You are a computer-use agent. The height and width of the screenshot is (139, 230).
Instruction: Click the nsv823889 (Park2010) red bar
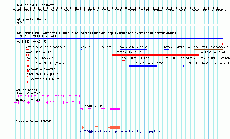click(x=156, y=55)
